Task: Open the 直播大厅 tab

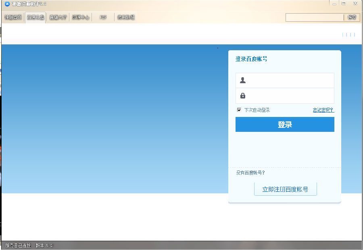Action: pyautogui.click(x=58, y=17)
